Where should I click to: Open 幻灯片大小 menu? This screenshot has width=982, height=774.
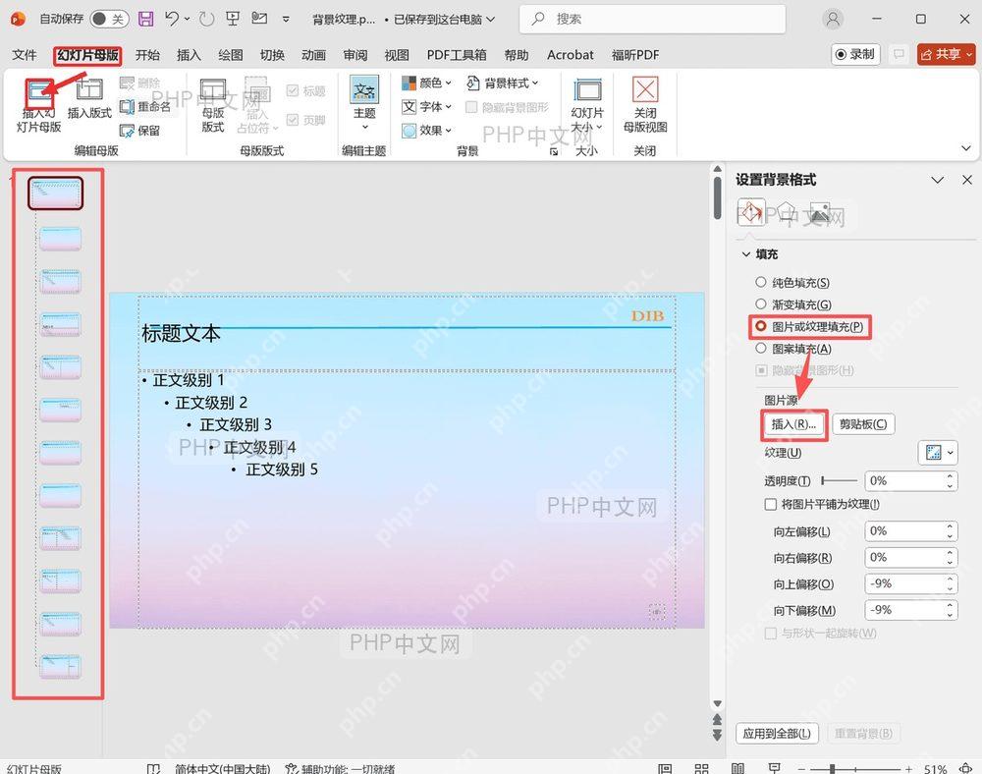pos(587,104)
